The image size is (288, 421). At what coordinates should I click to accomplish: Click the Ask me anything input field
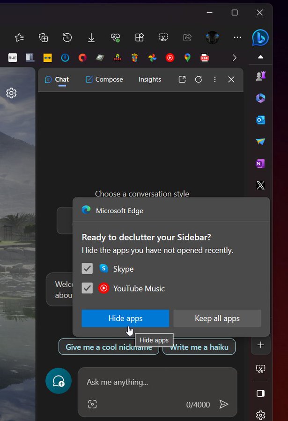click(x=157, y=382)
